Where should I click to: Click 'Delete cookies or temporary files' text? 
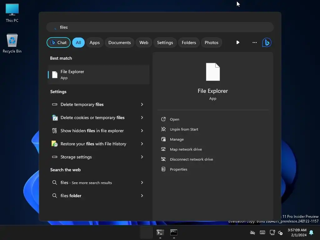coord(92,117)
